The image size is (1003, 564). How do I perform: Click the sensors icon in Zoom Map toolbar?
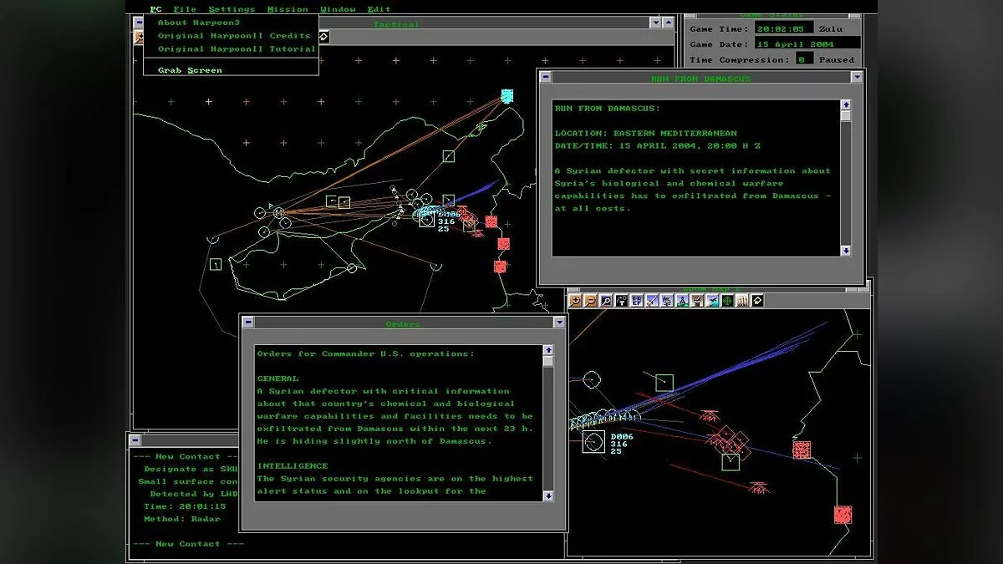pos(666,301)
